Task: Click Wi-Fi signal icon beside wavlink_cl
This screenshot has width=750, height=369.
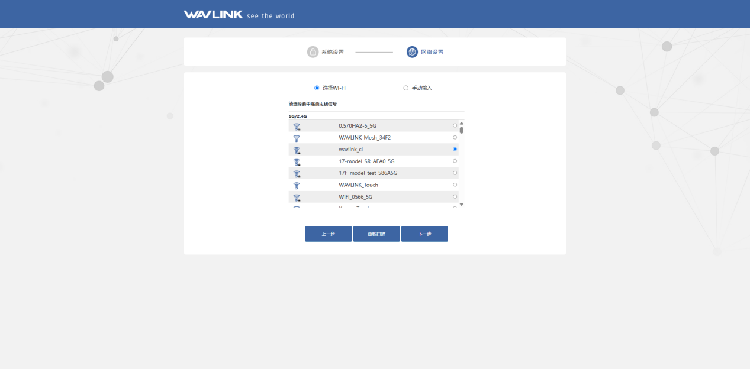Action: [x=297, y=150]
